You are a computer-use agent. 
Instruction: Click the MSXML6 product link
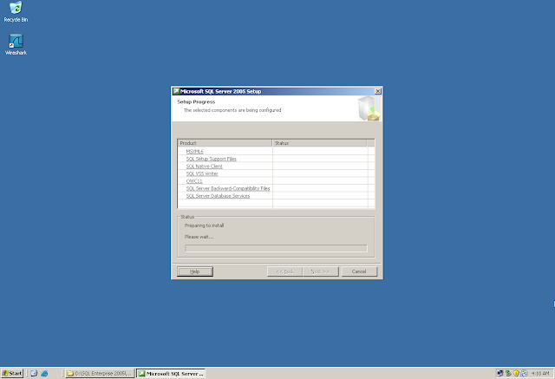(x=194, y=152)
